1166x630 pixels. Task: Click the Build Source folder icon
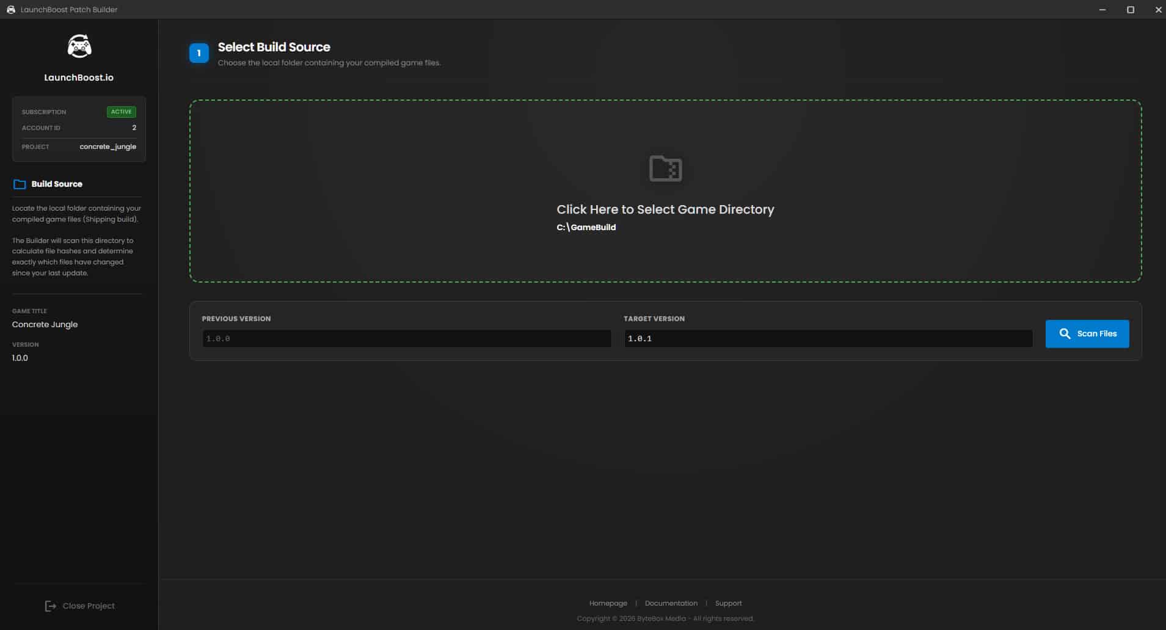click(x=20, y=184)
